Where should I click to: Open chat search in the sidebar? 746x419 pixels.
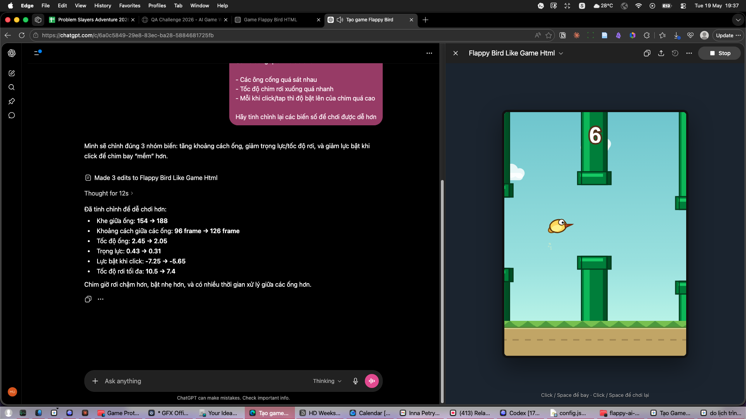click(12, 87)
